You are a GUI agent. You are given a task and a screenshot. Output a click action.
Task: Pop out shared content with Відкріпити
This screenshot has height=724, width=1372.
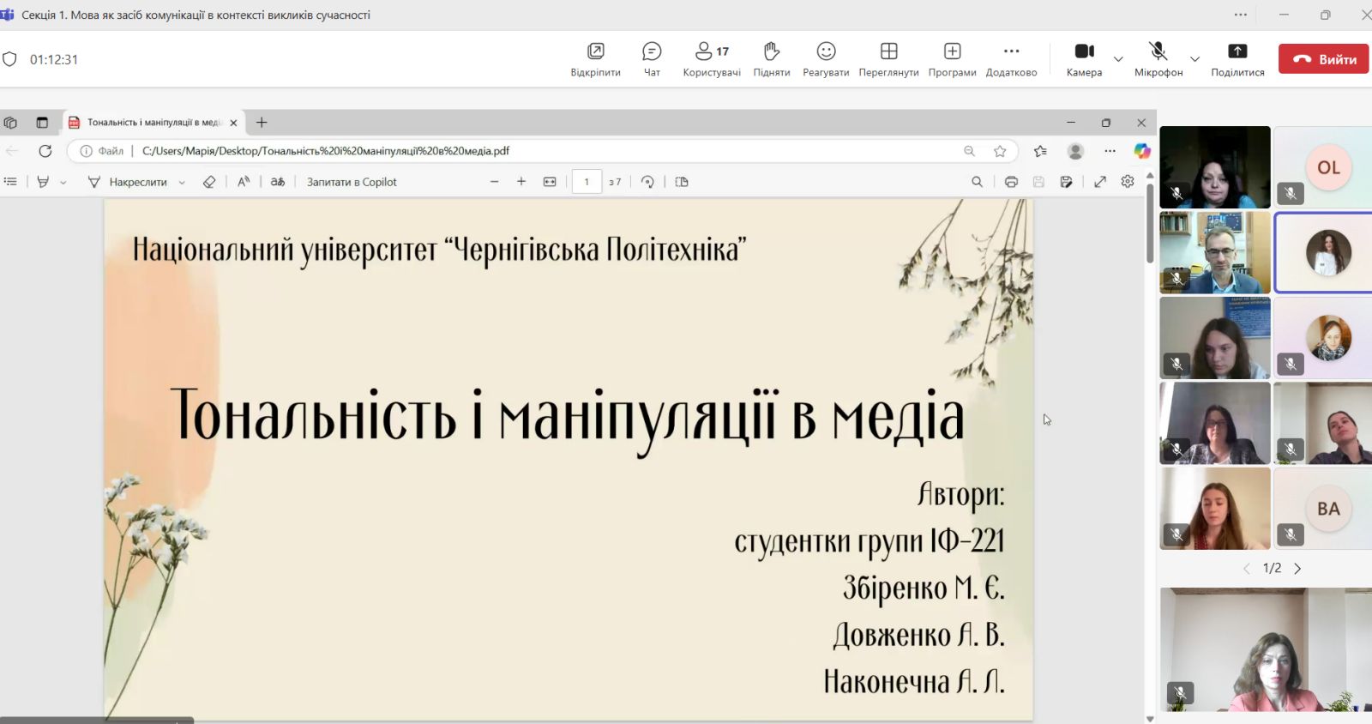[x=595, y=59]
